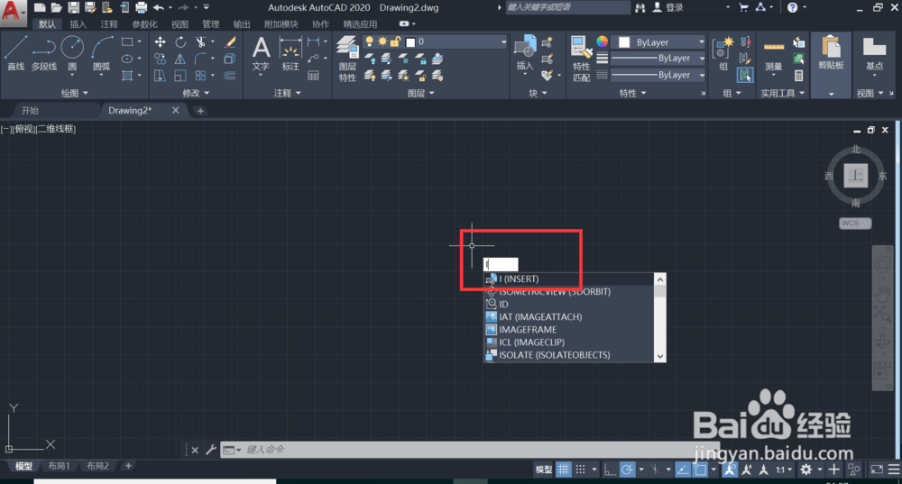Viewport: 902px width, 484px height.
Task: Select the Scale tool
Action: tap(180, 76)
